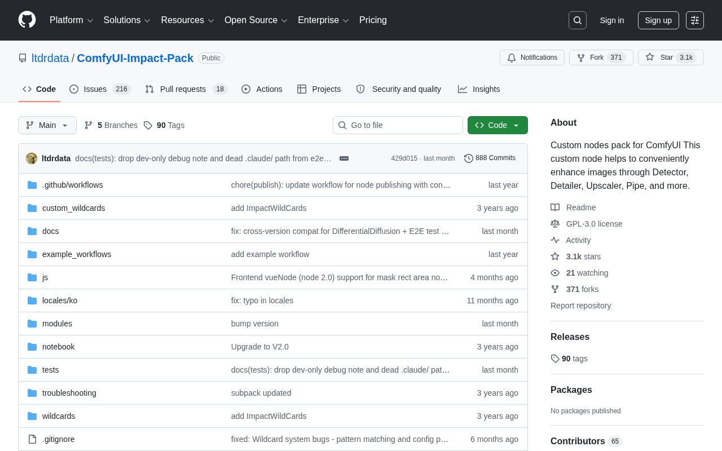722x451 pixels.
Task: Open the search magnifier button
Action: coord(578,20)
